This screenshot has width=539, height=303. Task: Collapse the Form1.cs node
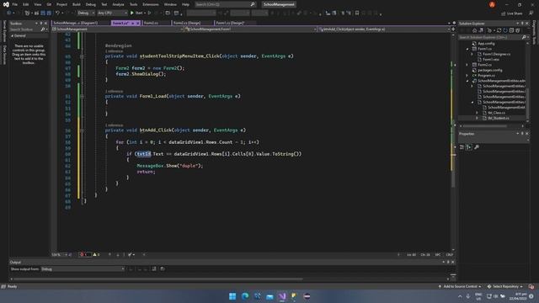point(467,49)
